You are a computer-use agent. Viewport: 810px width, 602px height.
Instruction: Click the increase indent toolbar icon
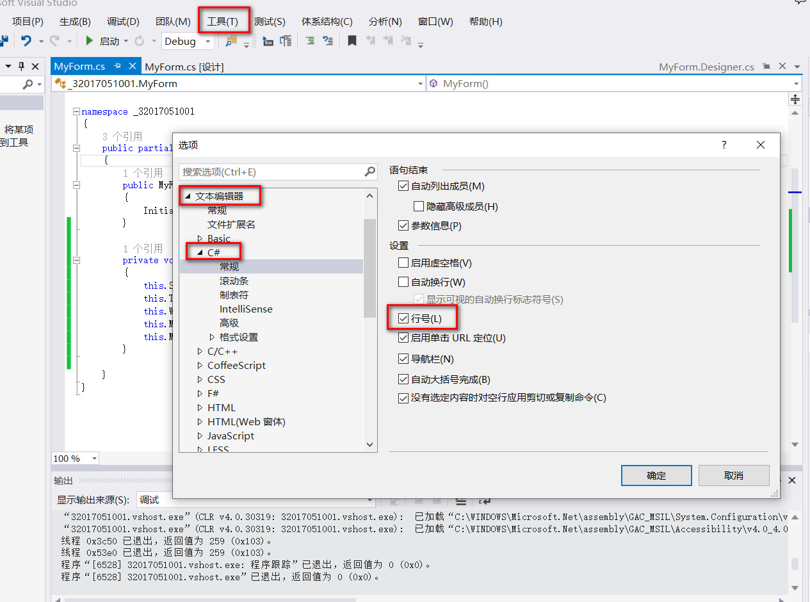tap(328, 40)
